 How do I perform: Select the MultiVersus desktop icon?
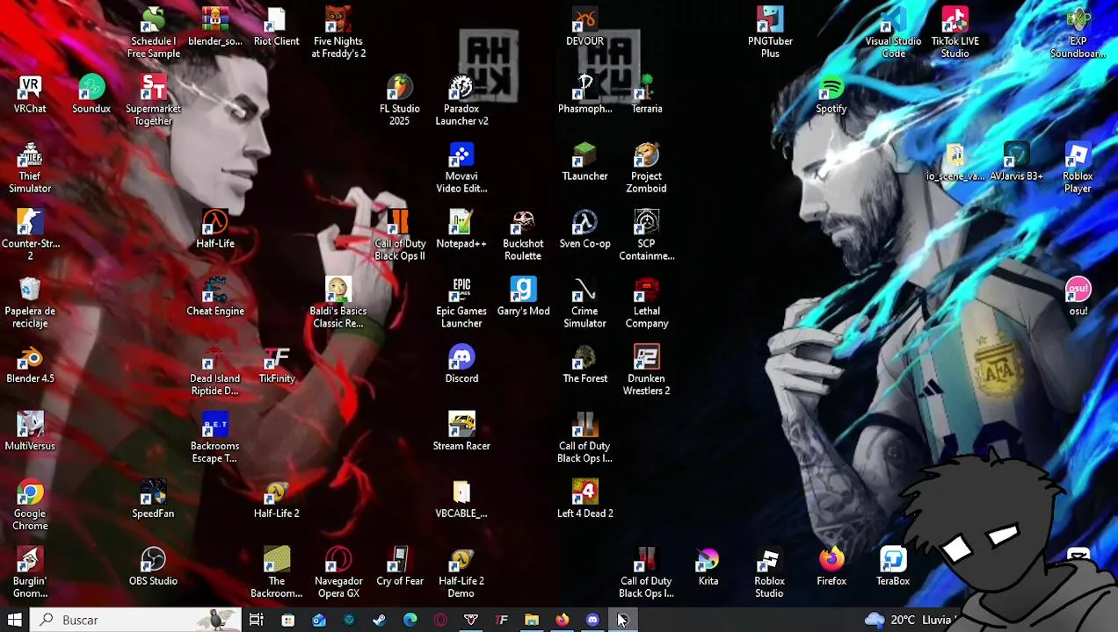pos(30,432)
